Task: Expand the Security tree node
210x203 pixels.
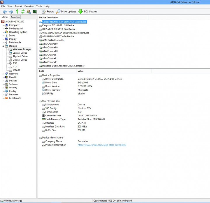Action: click(3, 88)
